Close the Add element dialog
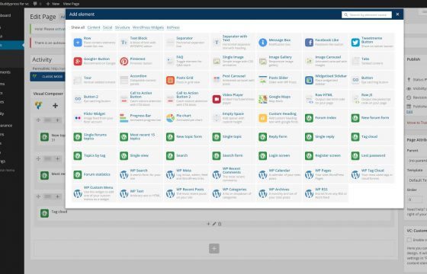The image size is (427, 274). click(x=397, y=14)
